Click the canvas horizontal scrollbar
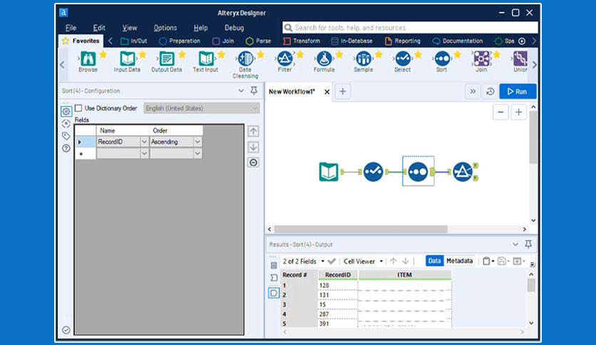Screen dimensions: 596x345 tap(361, 229)
